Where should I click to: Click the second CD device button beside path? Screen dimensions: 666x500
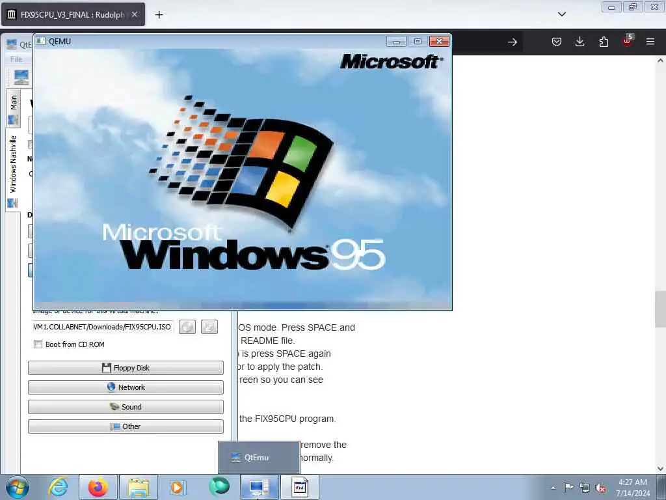pyautogui.click(x=209, y=327)
